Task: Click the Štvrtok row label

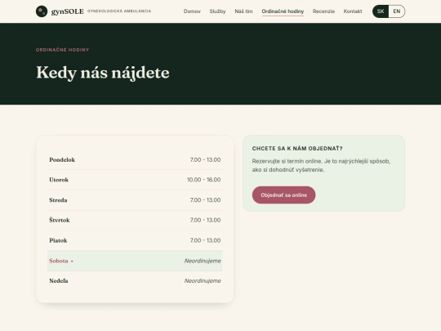Action: pyautogui.click(x=60, y=220)
